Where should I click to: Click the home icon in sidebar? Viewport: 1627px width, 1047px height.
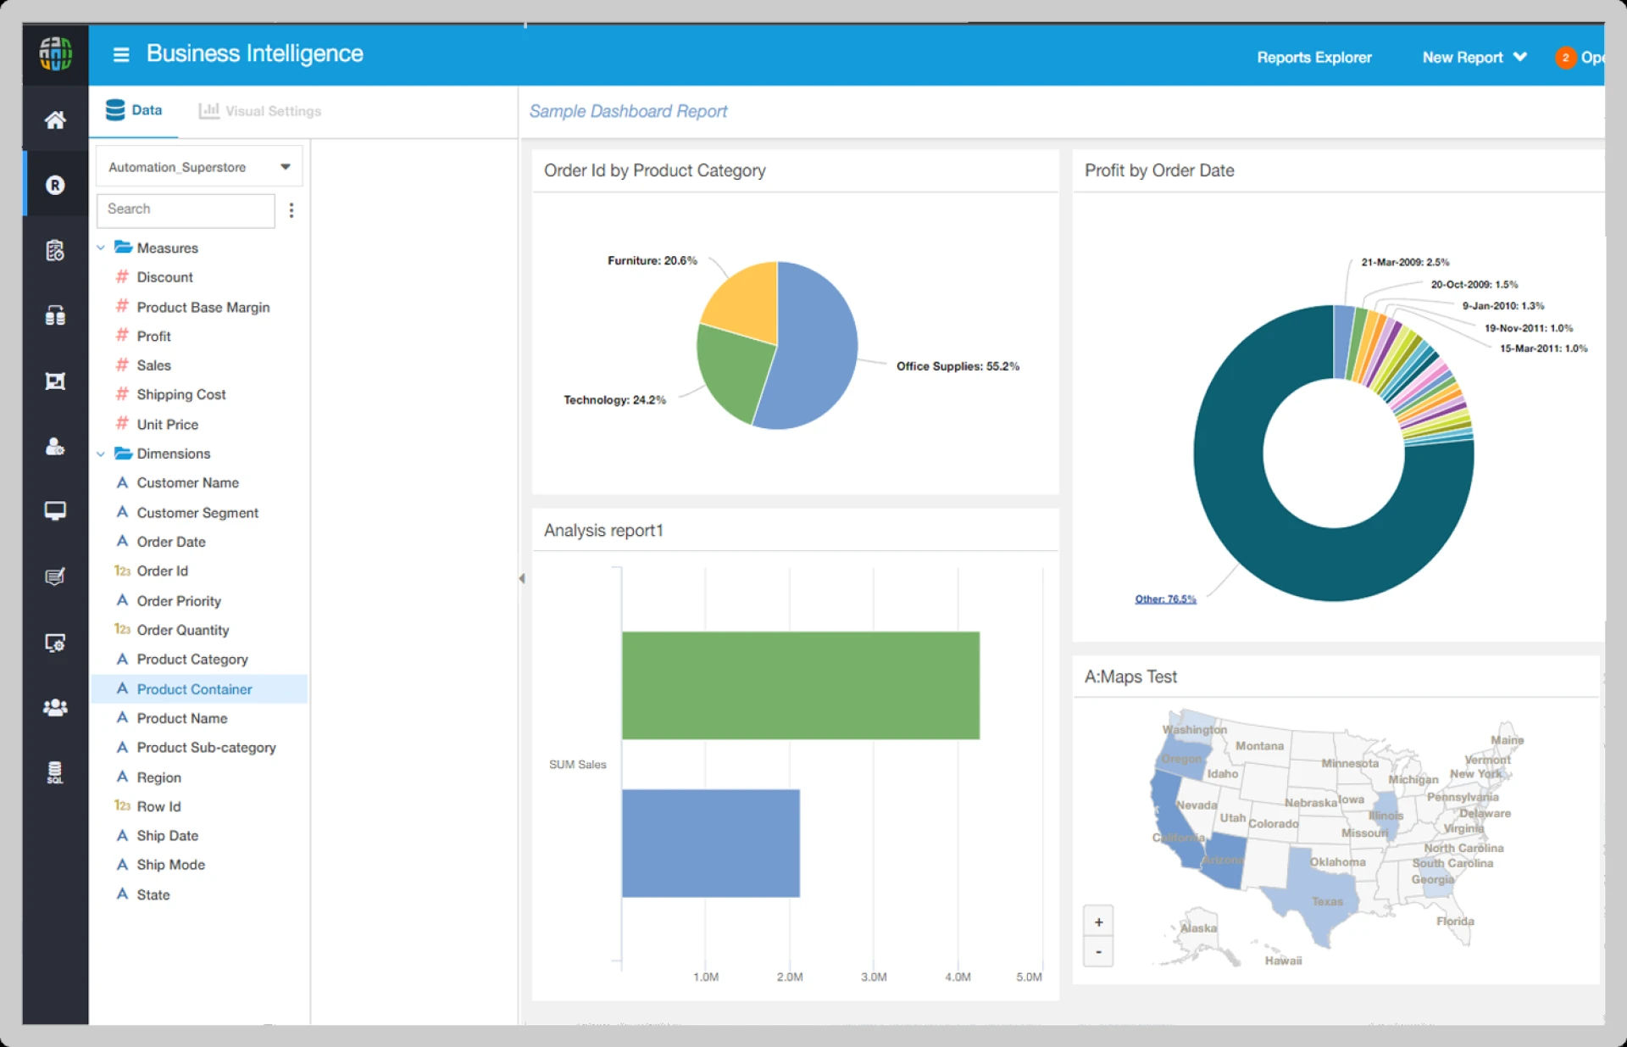click(x=55, y=120)
